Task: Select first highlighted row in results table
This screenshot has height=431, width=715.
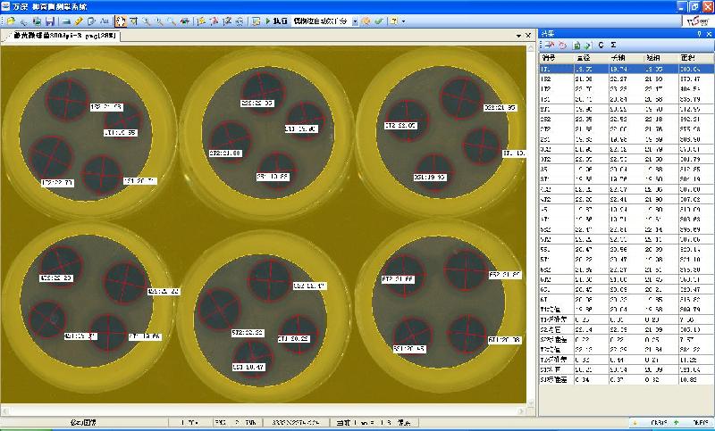Action: click(x=626, y=68)
